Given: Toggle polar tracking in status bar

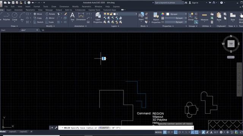Looking at the screenshot, I should (180, 132).
